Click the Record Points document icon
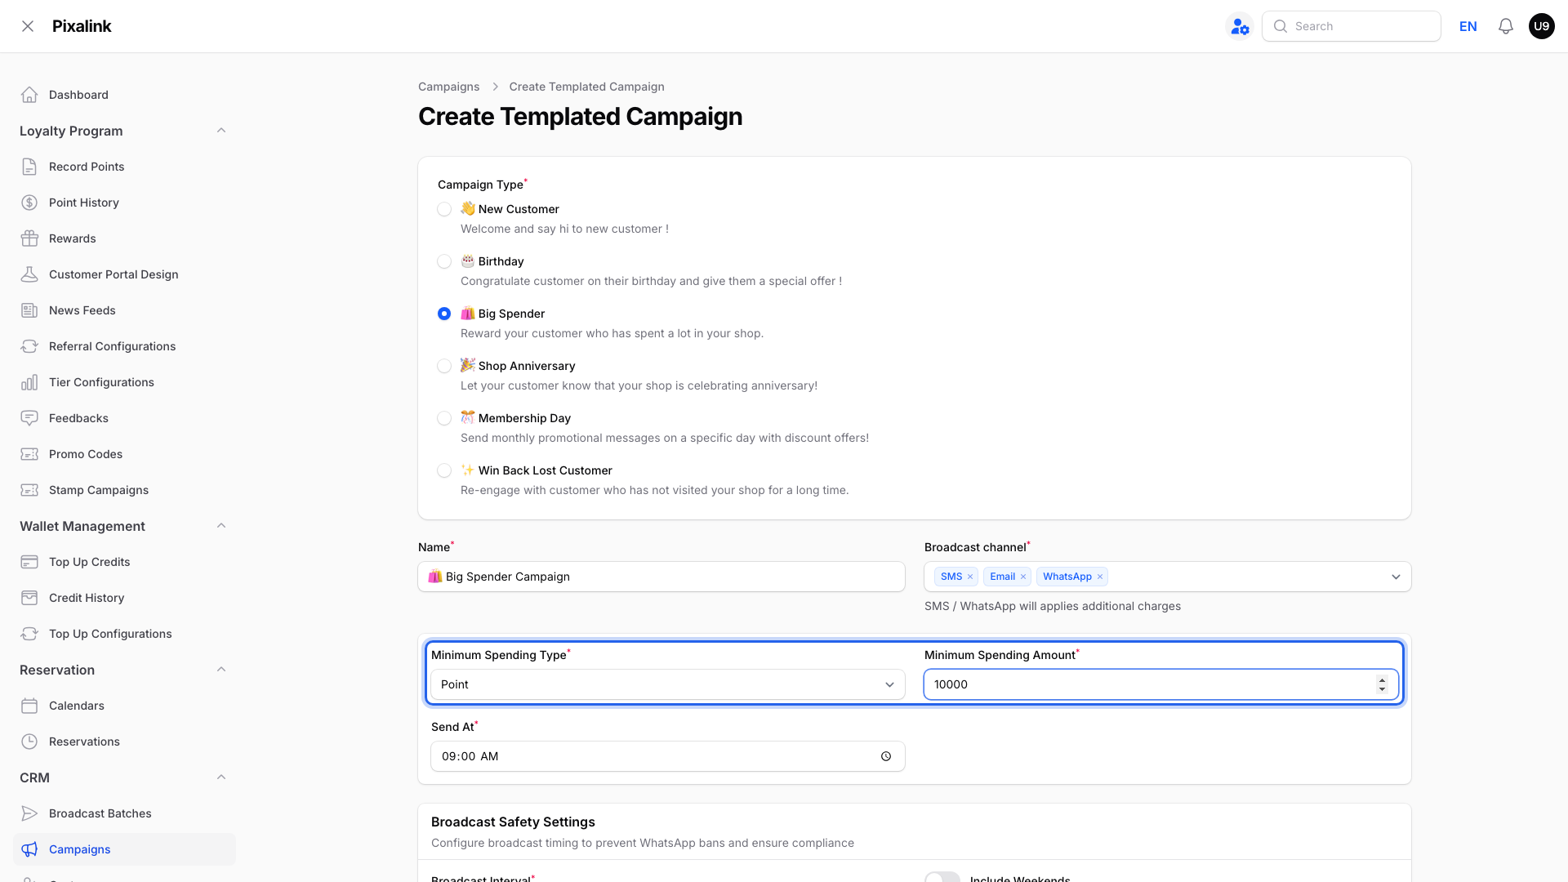1568x882 pixels. click(29, 167)
